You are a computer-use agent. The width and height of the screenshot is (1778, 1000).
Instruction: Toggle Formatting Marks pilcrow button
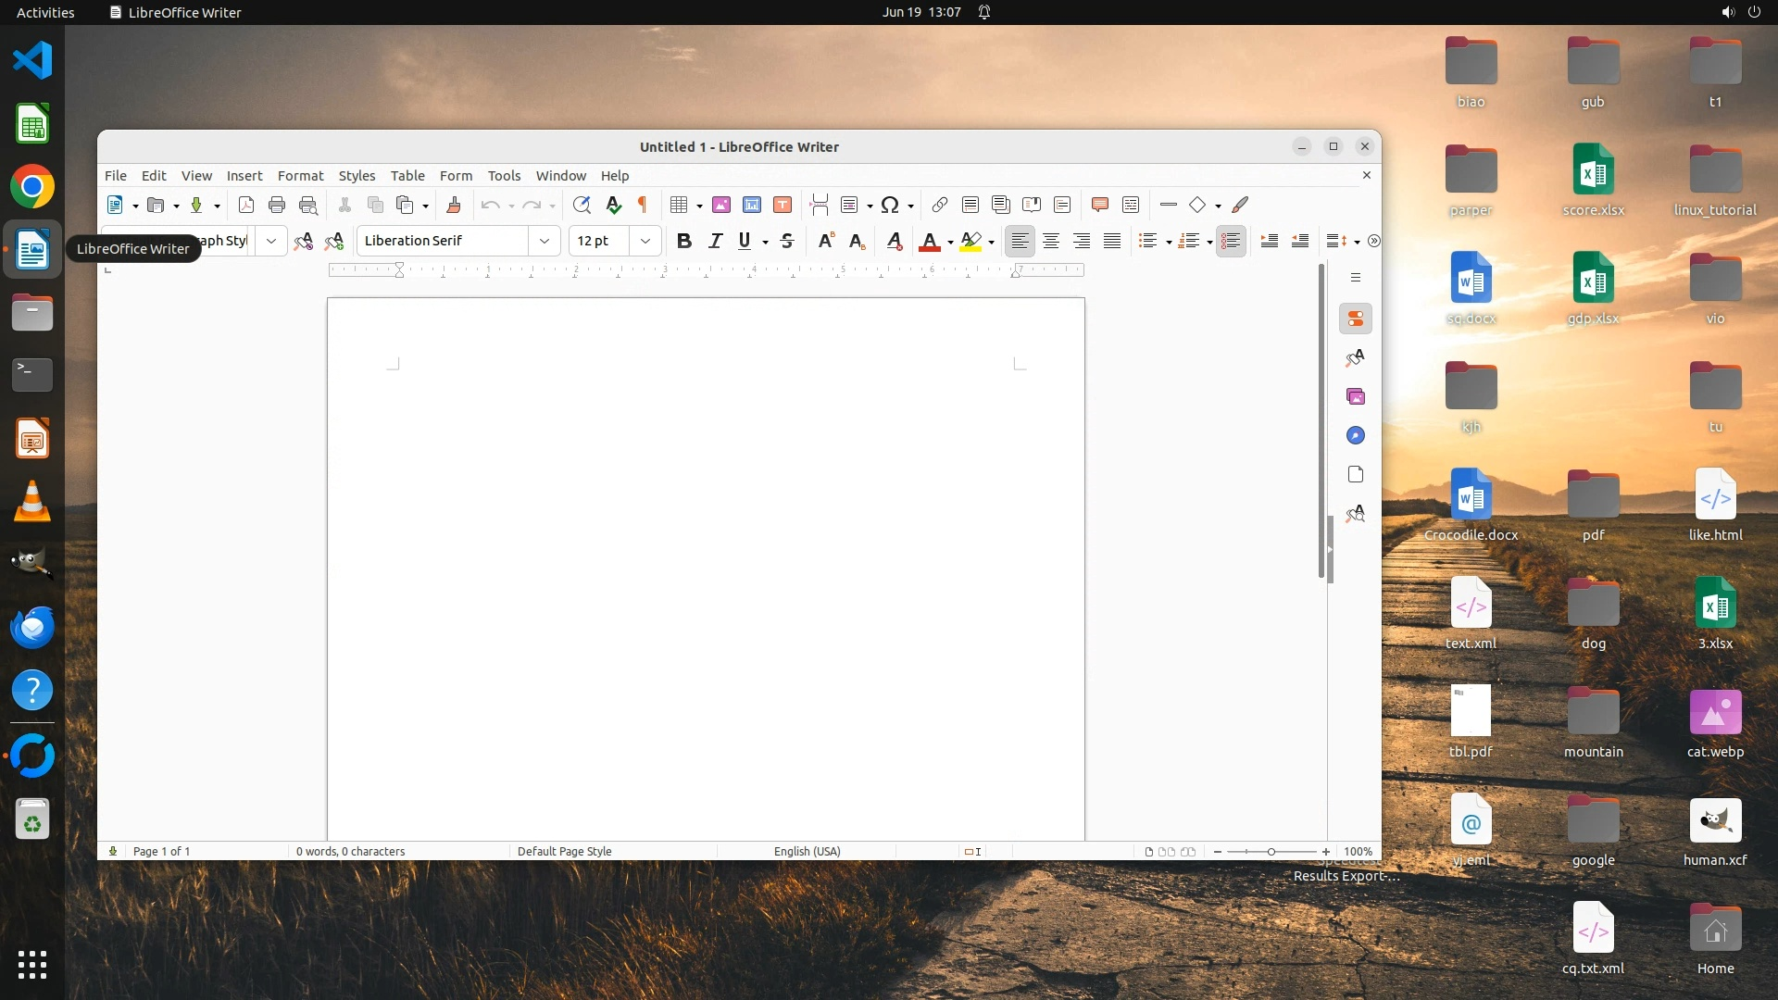point(643,206)
